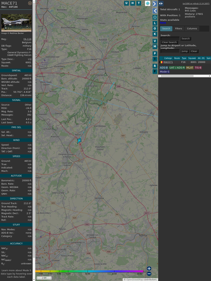
Task: Click the Squawk value 6001 in left panel
Action: click(x=28, y=62)
